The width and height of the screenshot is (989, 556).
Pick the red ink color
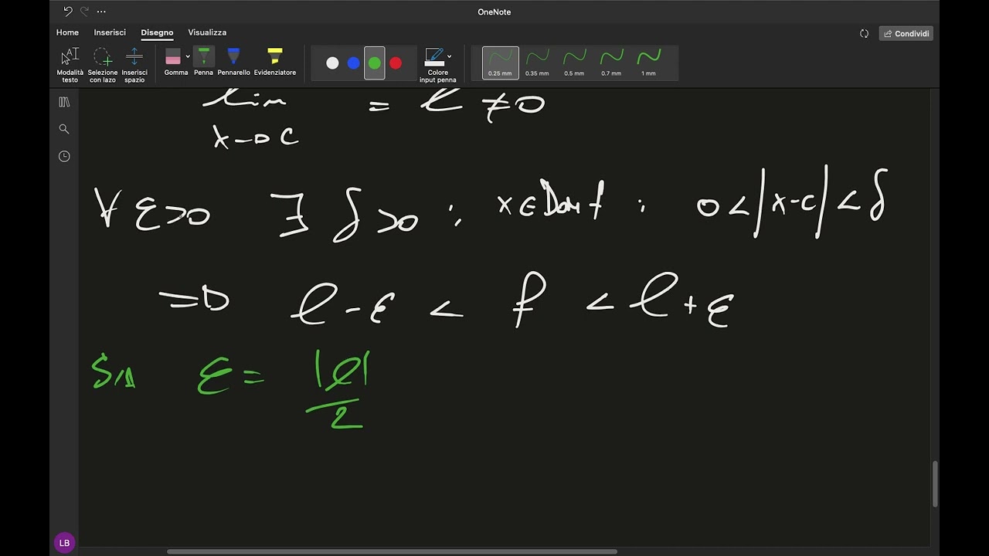tap(396, 63)
